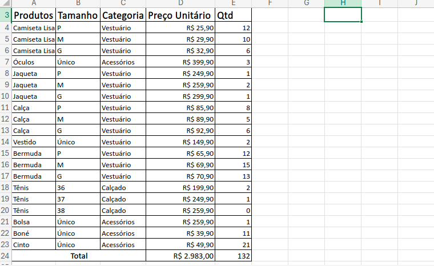Click the 'Cinto' product cell
Image resolution: width=434 pixels, height=266 pixels.
click(34, 244)
